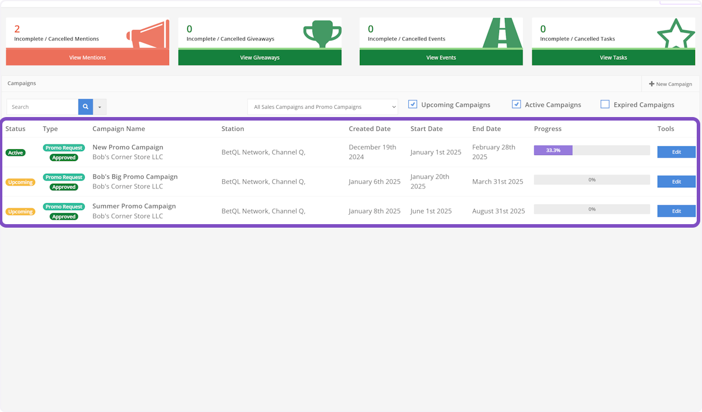Uncheck the Upcoming Campaigns checkbox

[x=412, y=104]
